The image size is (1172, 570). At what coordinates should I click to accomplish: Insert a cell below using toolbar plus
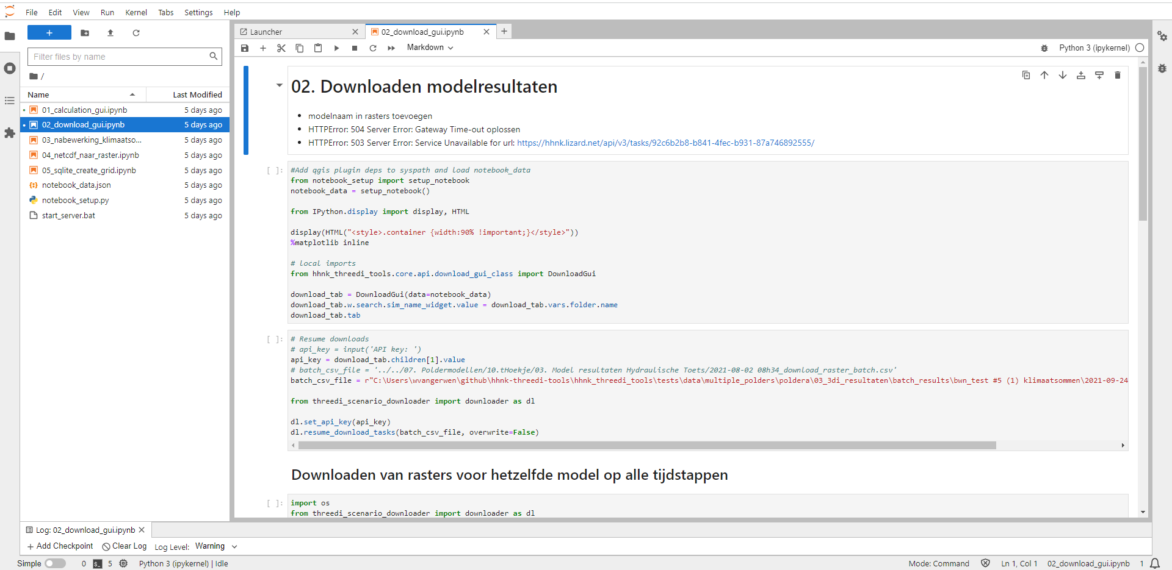(x=263, y=48)
